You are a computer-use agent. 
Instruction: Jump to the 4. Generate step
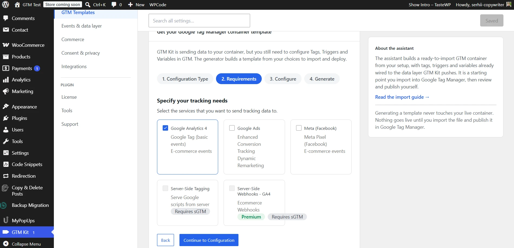(322, 79)
